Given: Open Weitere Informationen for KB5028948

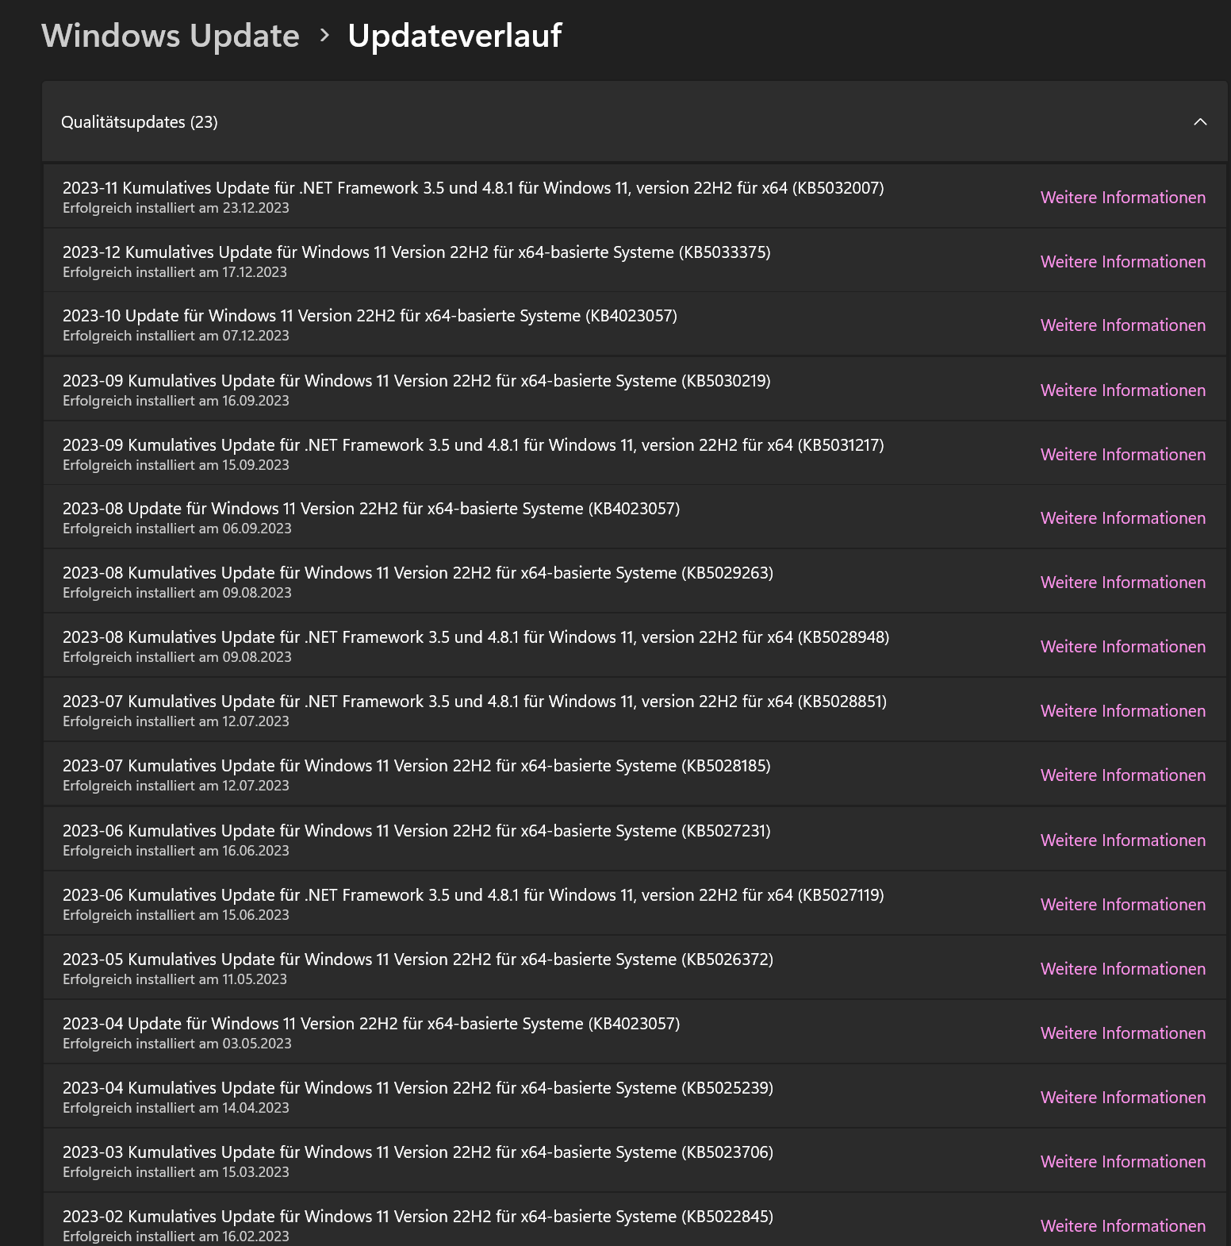Looking at the screenshot, I should pos(1122,646).
